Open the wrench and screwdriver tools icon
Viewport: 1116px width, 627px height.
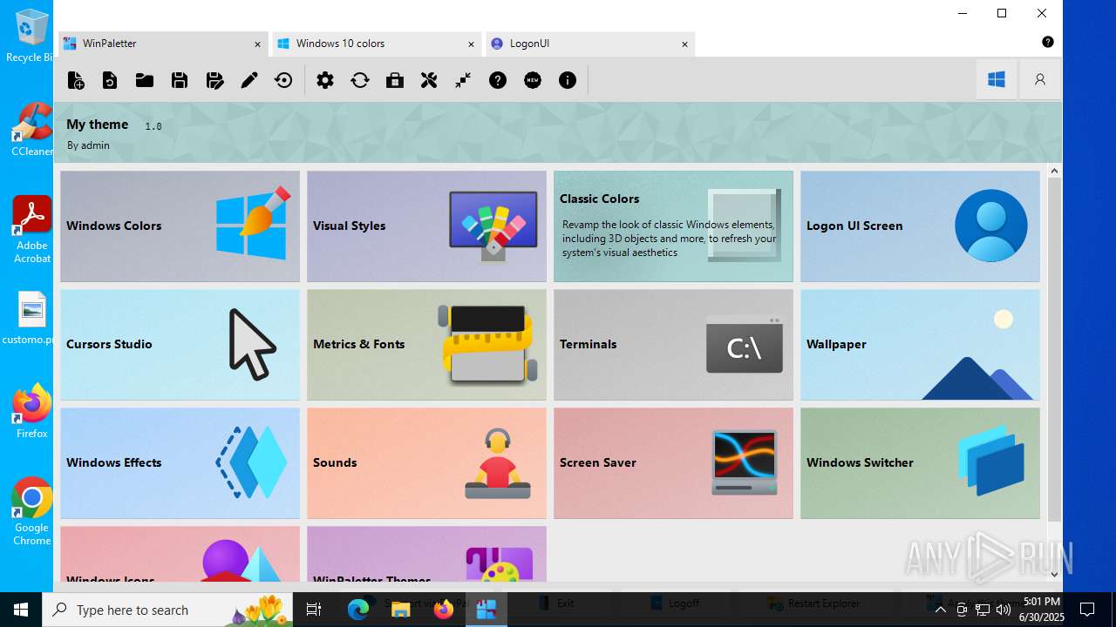pos(429,80)
